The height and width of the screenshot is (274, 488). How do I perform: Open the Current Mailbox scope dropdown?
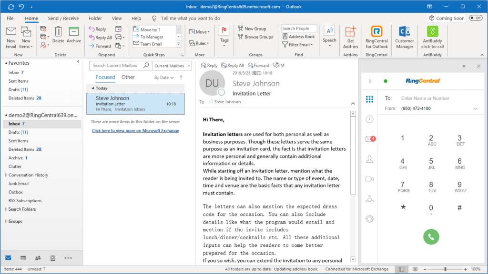pos(172,66)
